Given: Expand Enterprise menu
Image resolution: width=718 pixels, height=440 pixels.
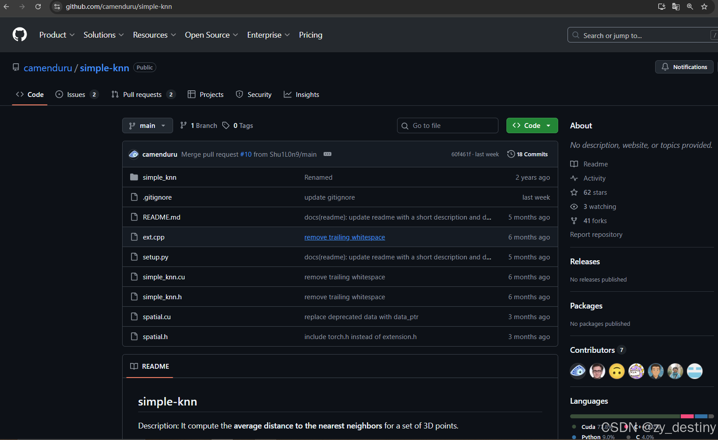Looking at the screenshot, I should 268,35.
